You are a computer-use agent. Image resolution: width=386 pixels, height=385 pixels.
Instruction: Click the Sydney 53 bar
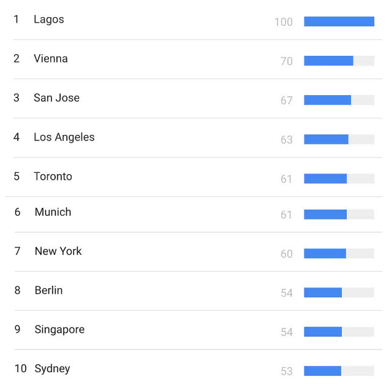[x=322, y=371]
